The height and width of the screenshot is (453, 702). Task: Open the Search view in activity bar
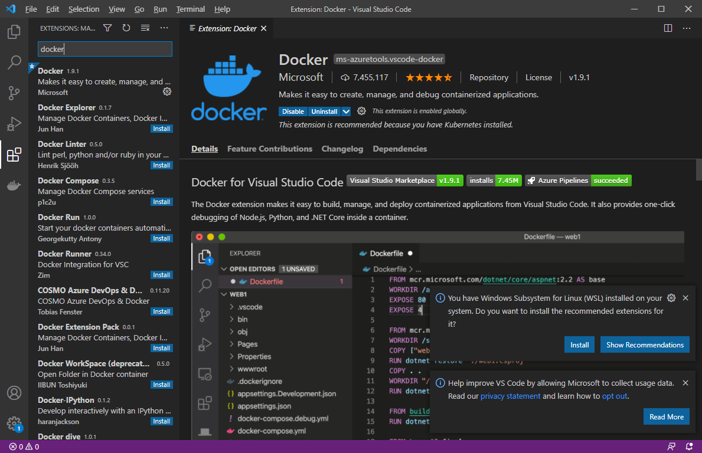(x=14, y=62)
